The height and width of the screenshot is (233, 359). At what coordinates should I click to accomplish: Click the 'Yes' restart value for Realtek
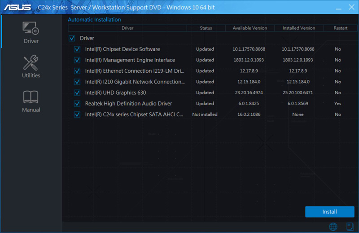click(338, 104)
